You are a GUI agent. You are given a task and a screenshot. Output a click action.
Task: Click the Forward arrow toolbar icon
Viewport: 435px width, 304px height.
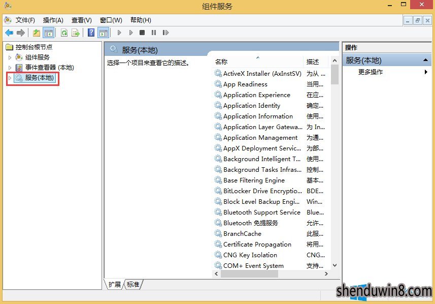21,33
